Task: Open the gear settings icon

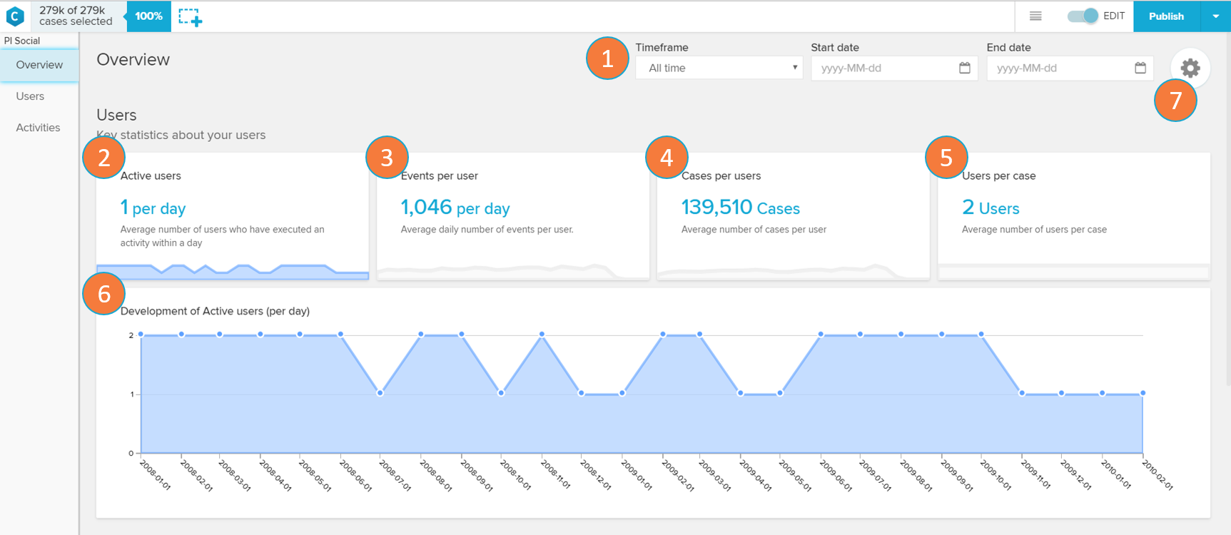Action: pos(1190,68)
